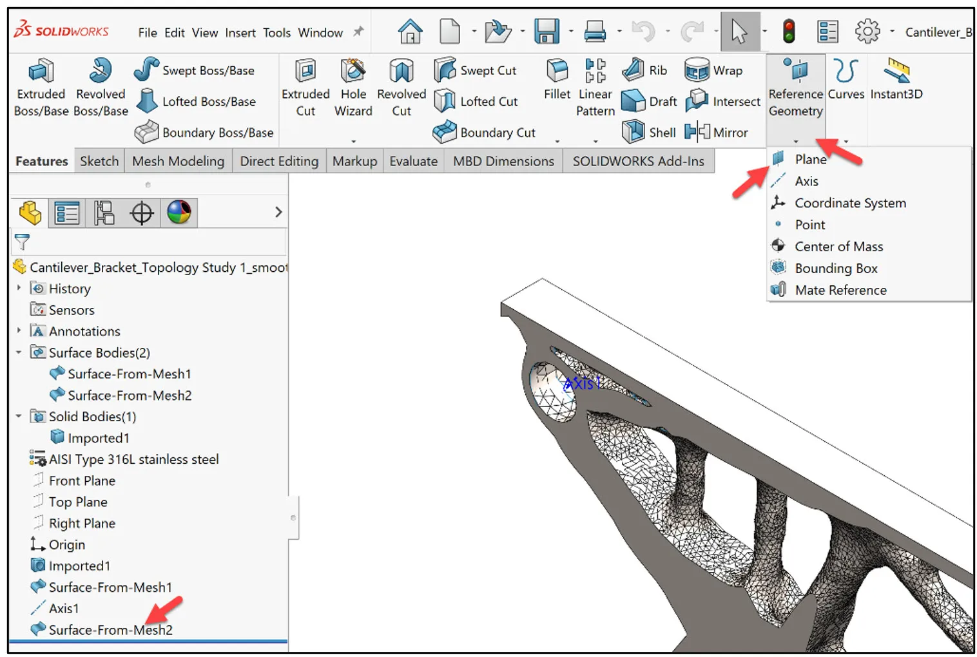
Task: Select AISI Type 316L stainless steel material
Action: 133,459
